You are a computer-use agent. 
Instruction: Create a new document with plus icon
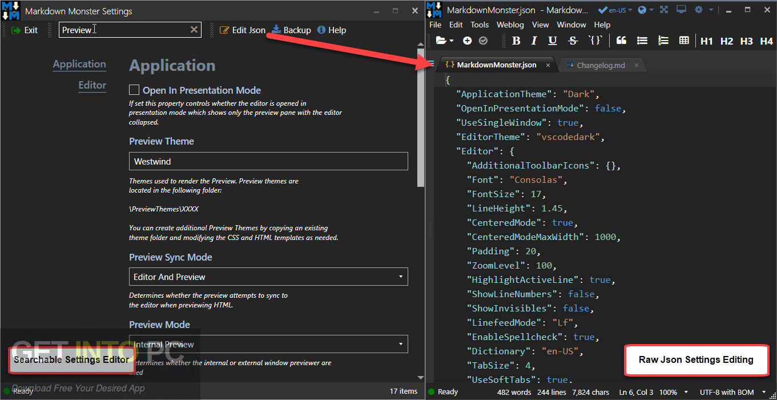pyautogui.click(x=468, y=41)
